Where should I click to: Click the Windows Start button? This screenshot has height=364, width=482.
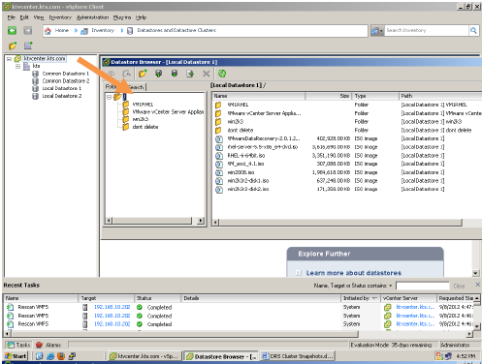click(16, 356)
